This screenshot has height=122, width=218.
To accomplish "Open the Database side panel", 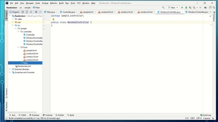I will coord(214,17).
